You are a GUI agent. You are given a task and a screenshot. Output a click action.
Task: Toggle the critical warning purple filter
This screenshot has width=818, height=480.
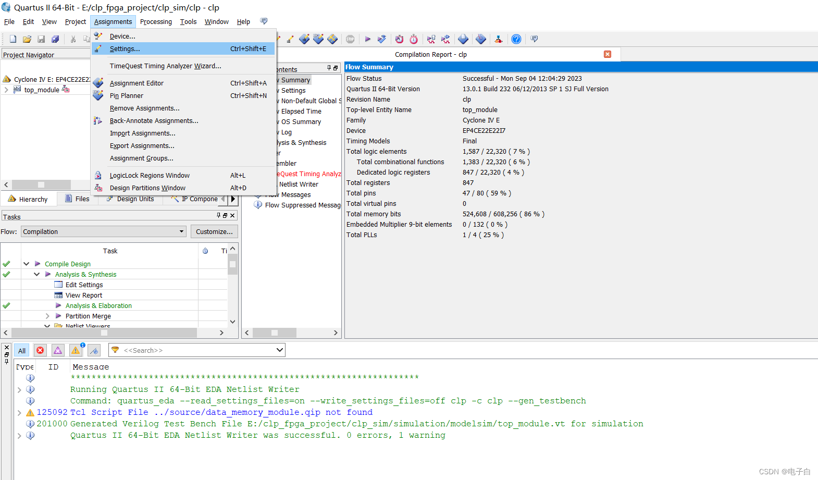tap(58, 350)
